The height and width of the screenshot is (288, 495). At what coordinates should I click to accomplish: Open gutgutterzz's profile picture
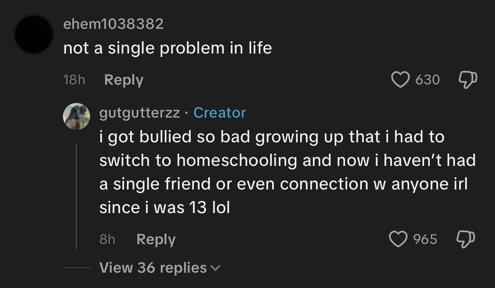tap(76, 116)
